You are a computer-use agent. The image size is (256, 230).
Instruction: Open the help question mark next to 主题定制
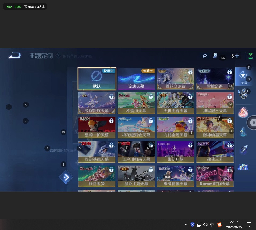pyautogui.click(x=58, y=56)
